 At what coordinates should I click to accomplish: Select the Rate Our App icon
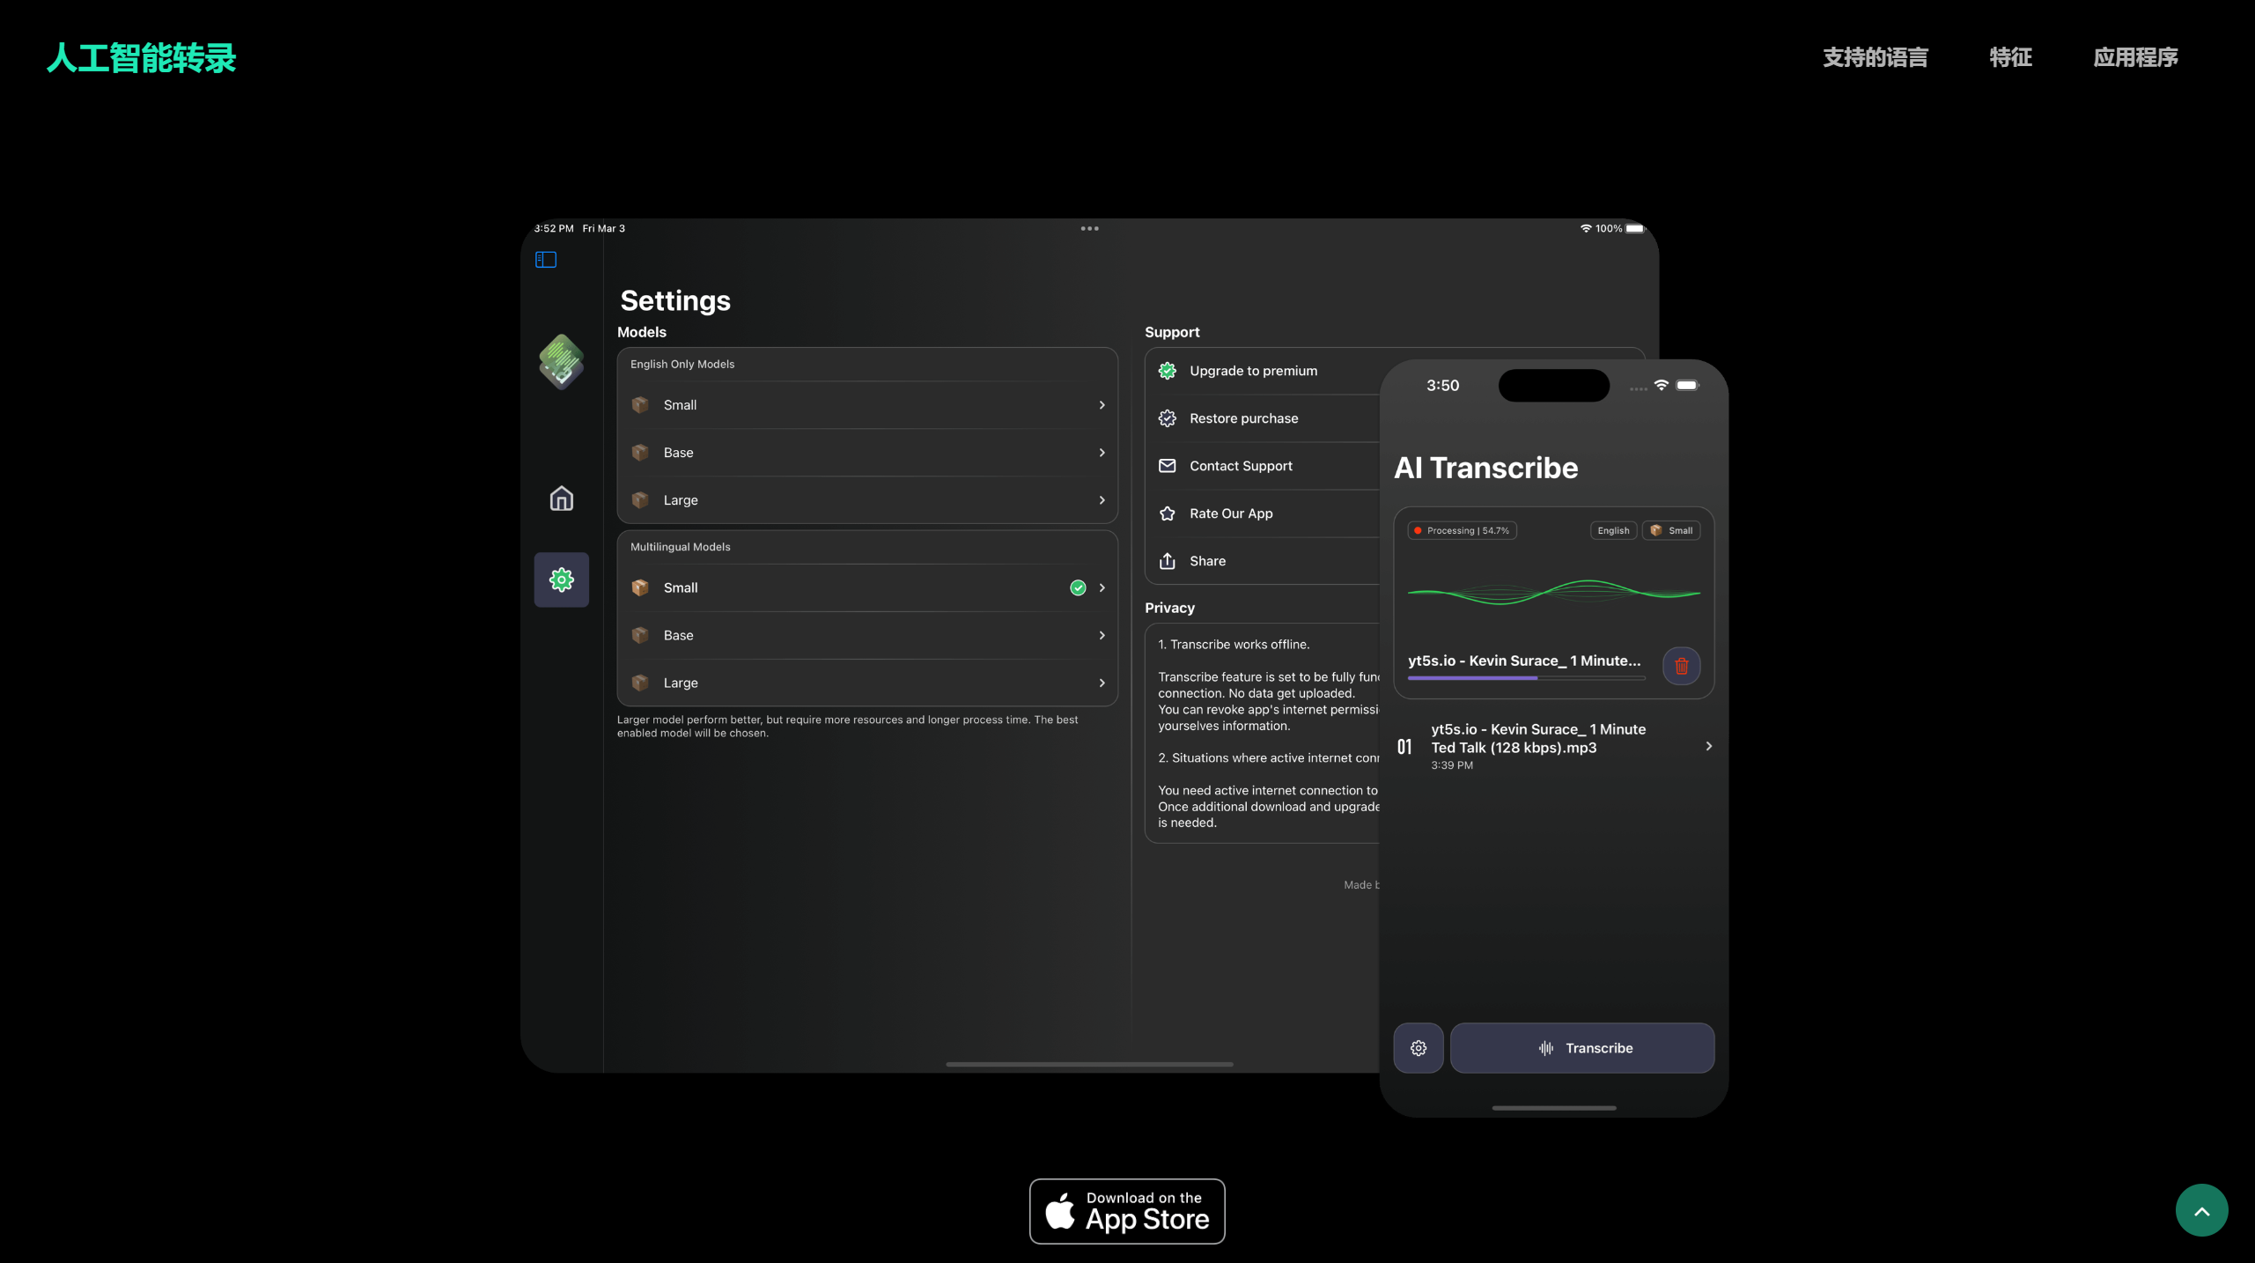click(1166, 513)
